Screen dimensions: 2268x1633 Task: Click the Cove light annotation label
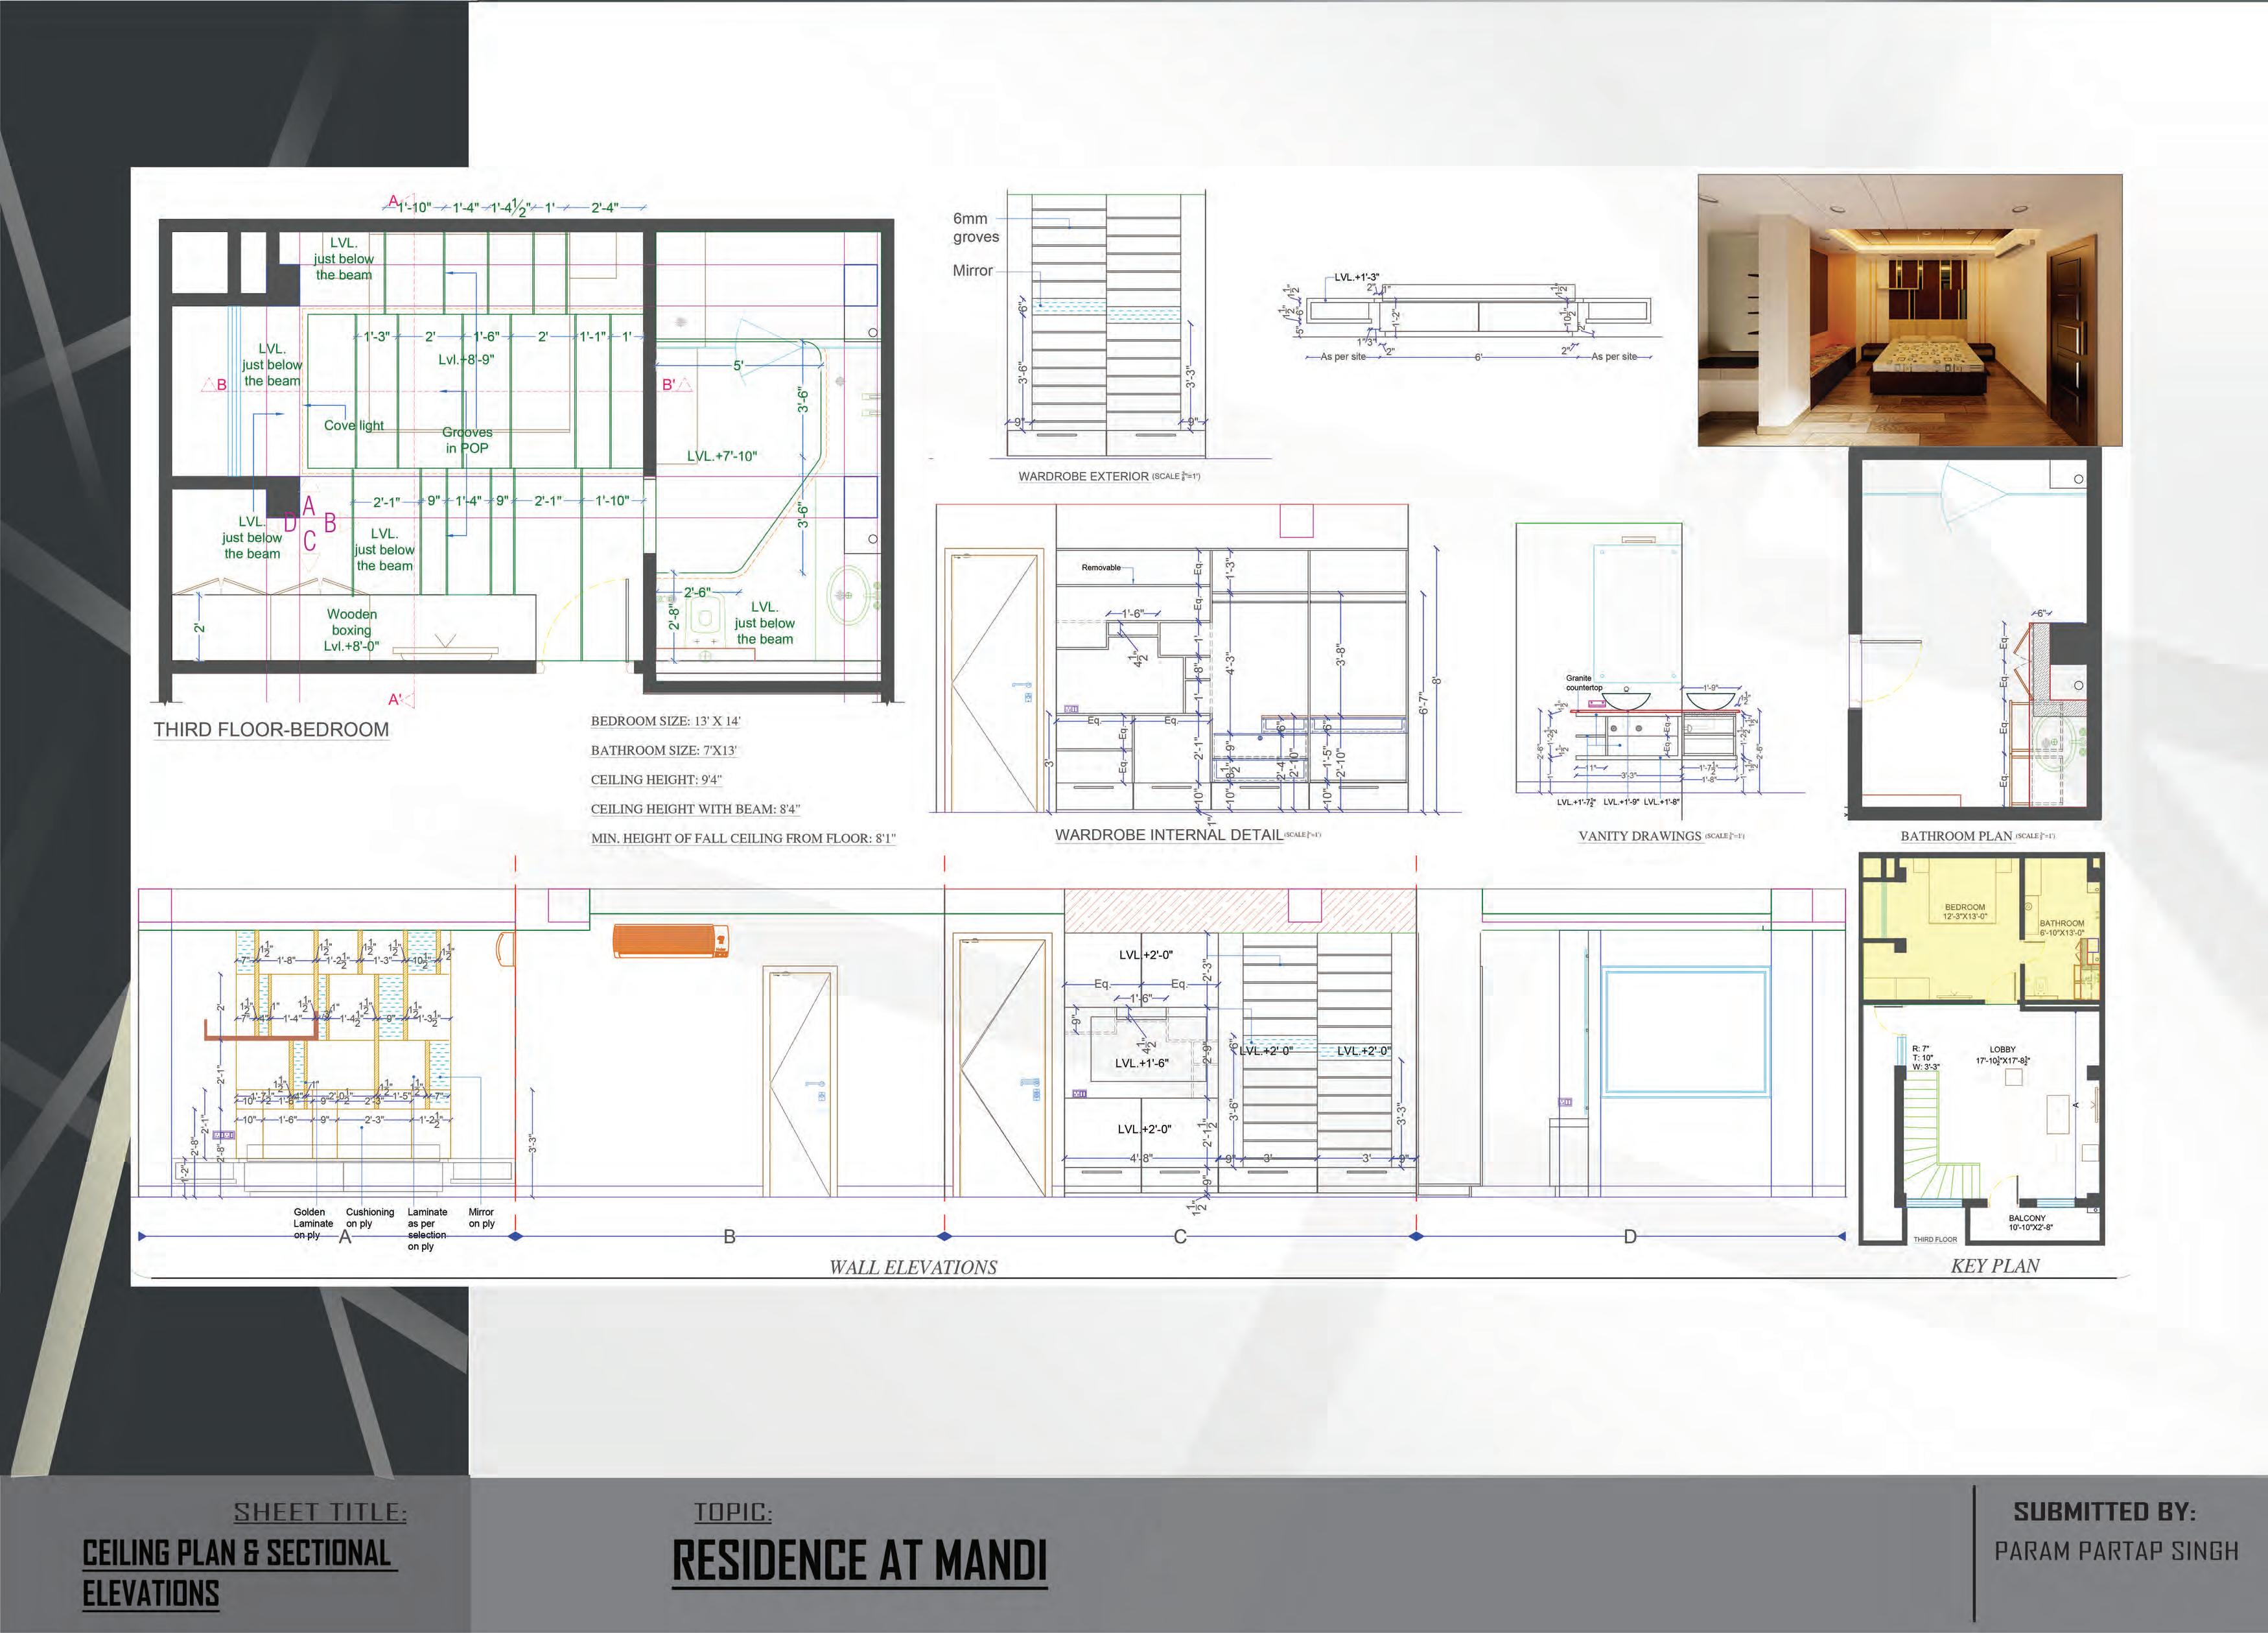[354, 425]
